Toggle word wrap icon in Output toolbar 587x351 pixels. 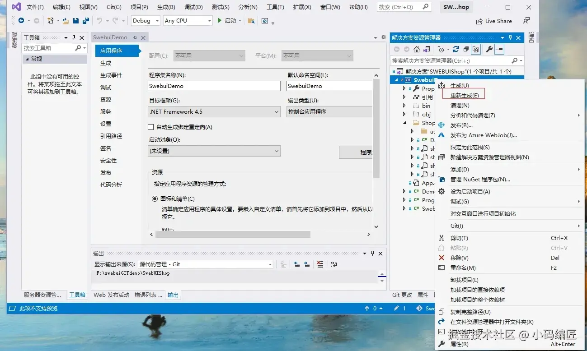tap(334, 264)
